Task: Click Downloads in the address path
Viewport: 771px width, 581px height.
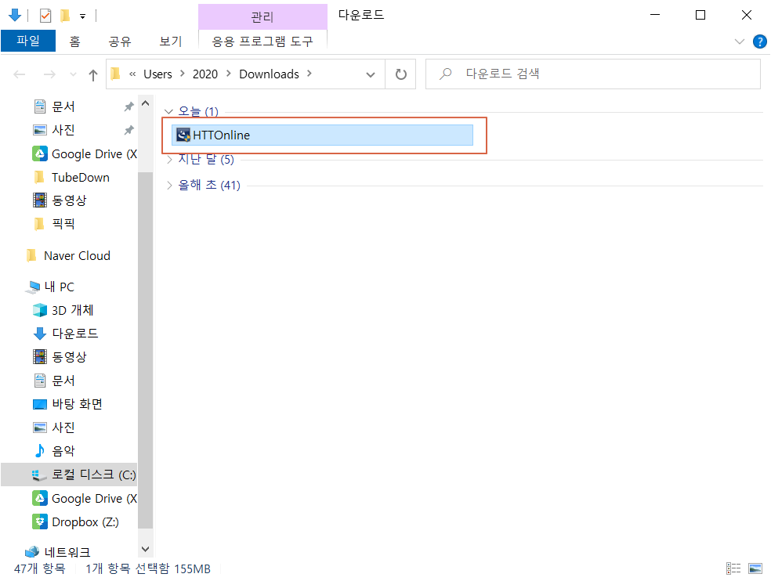Action: tap(269, 74)
